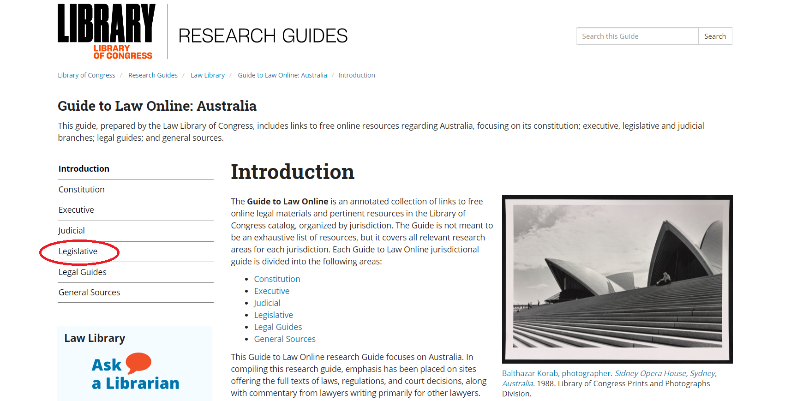Open Guide to Law Online: Australia breadcrumb

tap(282, 75)
